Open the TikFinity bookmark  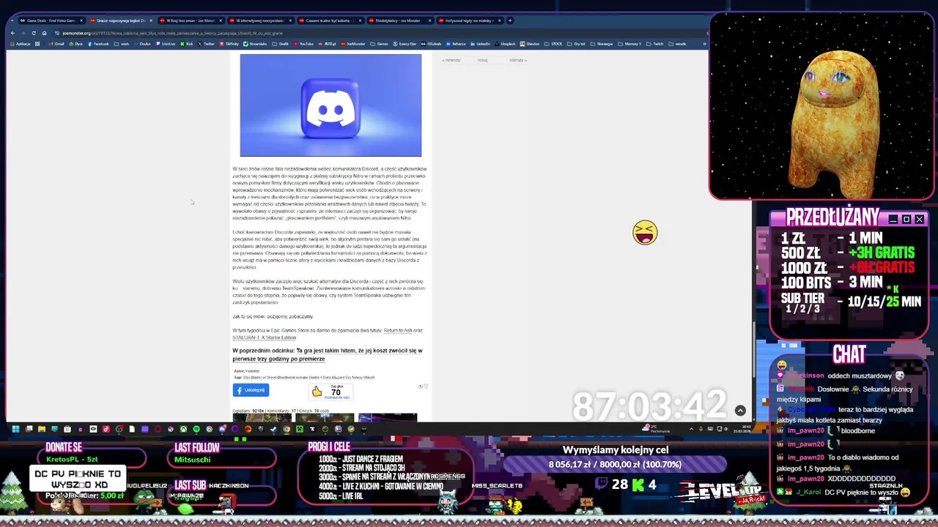(x=229, y=44)
